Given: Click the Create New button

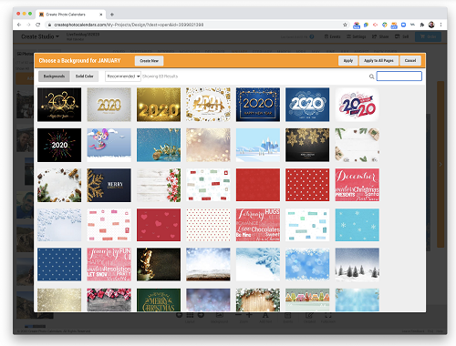Looking at the screenshot, I should click(149, 61).
